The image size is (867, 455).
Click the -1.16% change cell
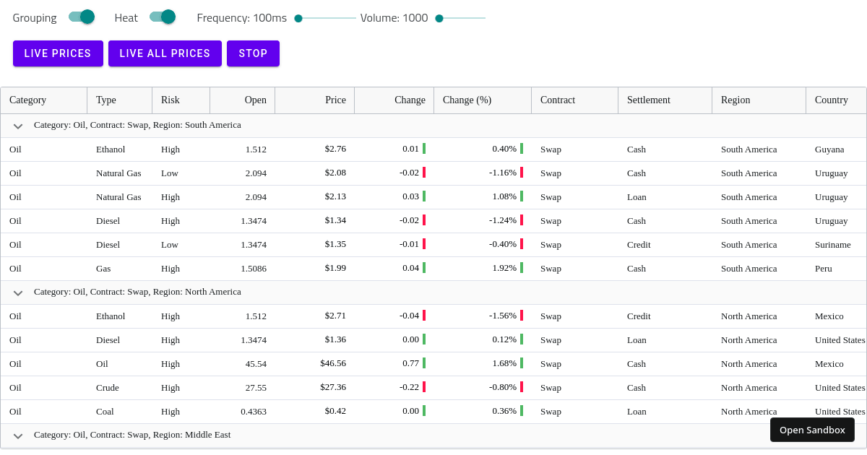click(483, 173)
